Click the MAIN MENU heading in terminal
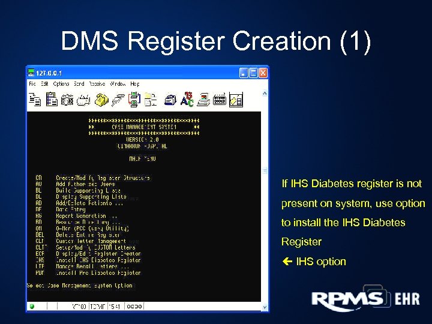 (142, 158)
